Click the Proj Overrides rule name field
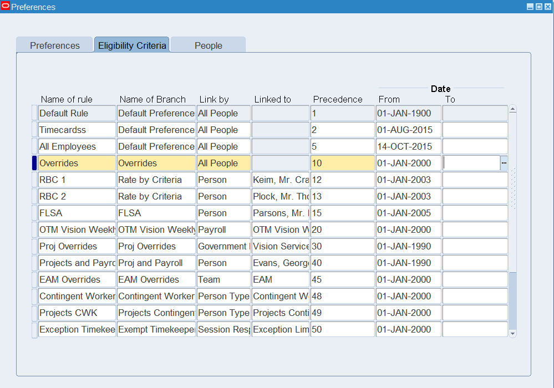The height and width of the screenshot is (388, 554). [x=77, y=246]
